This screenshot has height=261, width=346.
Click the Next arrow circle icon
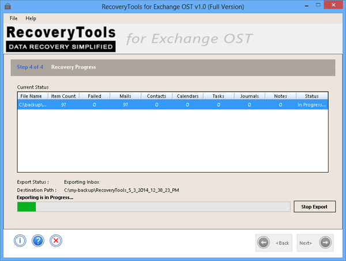[x=325, y=243]
